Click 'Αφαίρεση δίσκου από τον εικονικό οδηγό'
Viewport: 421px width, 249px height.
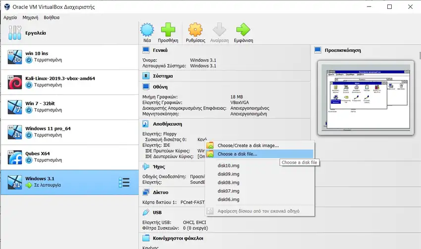click(x=260, y=211)
